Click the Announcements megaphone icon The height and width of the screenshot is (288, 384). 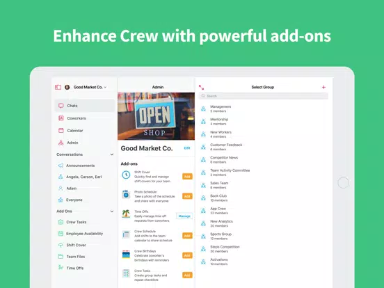point(61,166)
